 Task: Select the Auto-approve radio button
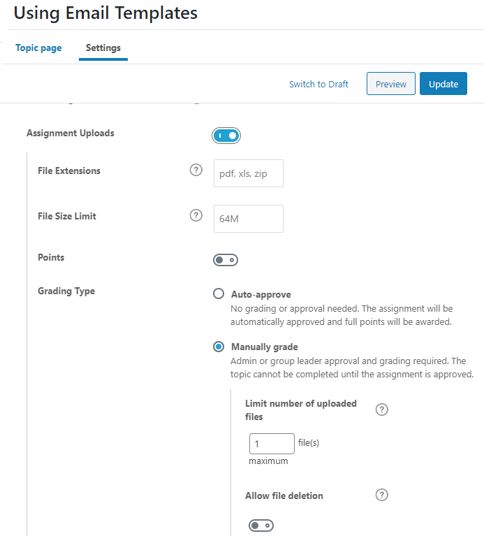219,294
